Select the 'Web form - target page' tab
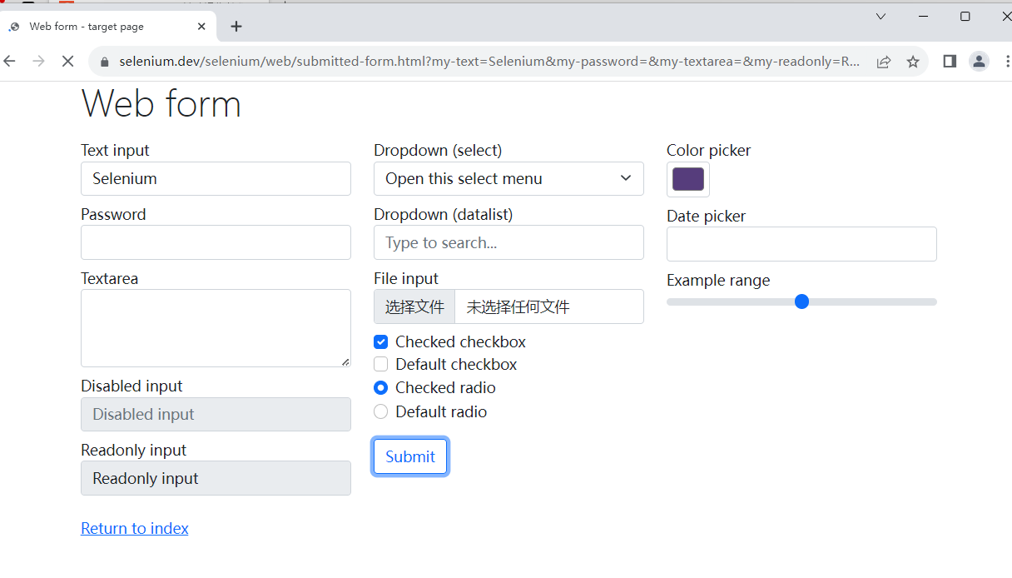The height and width of the screenshot is (578, 1012). 92,27
